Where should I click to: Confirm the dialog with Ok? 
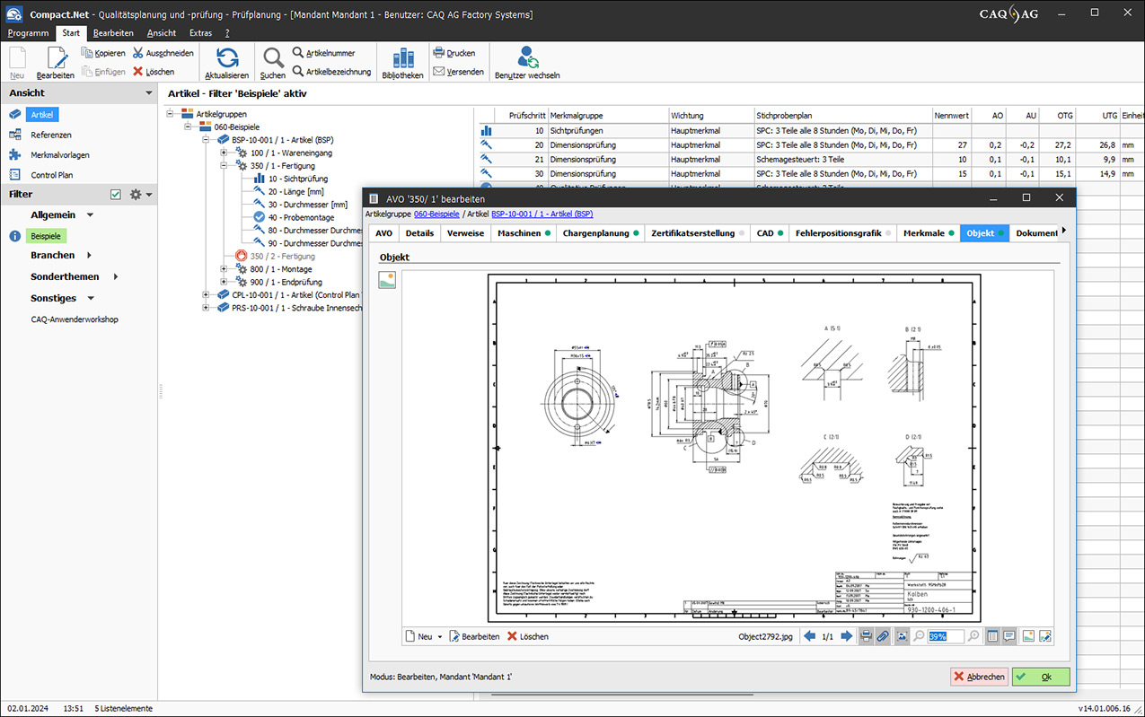1041,677
